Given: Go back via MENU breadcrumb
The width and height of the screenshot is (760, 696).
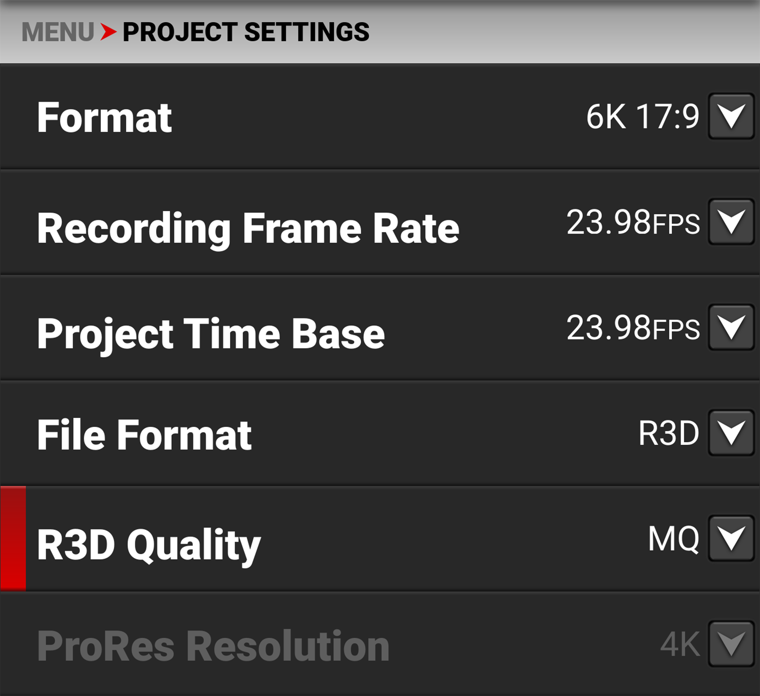Looking at the screenshot, I should (x=58, y=32).
